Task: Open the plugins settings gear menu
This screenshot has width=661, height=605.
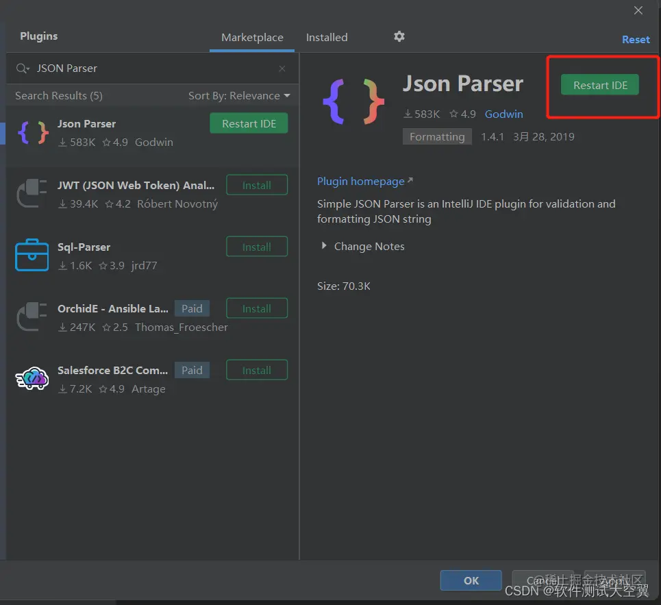Action: [399, 37]
